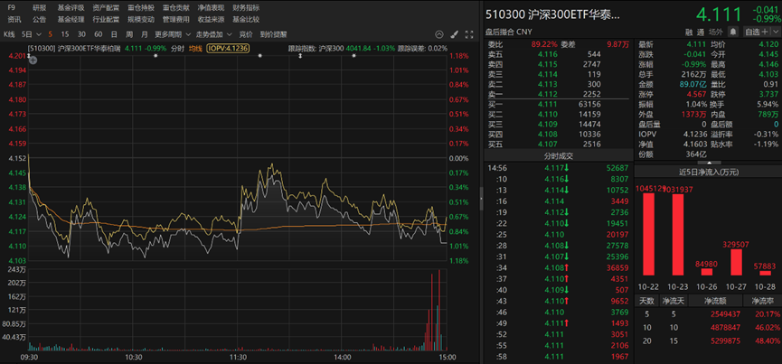This screenshot has width=782, height=364.
Task: Click the 14:56 trade row with 52687 volume
Action: tap(559, 169)
